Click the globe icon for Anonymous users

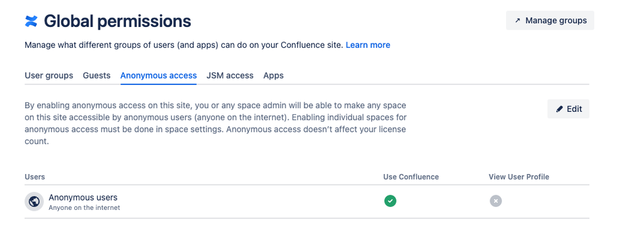click(x=34, y=201)
